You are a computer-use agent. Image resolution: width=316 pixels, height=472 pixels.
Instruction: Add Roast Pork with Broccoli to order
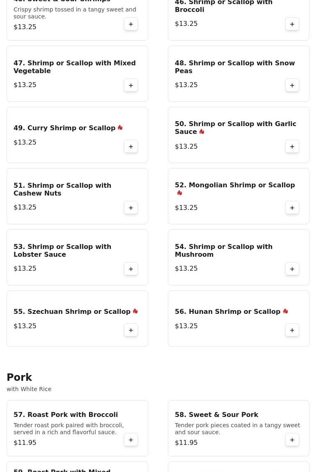point(131,440)
